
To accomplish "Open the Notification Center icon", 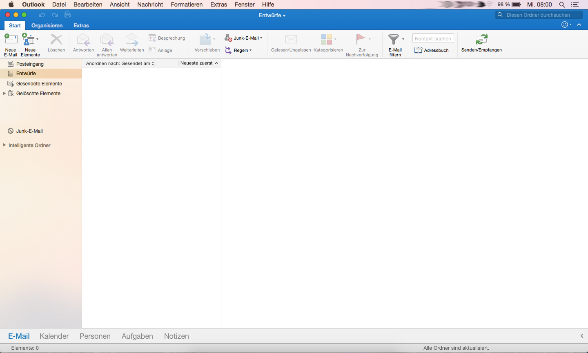I will 575,4.
